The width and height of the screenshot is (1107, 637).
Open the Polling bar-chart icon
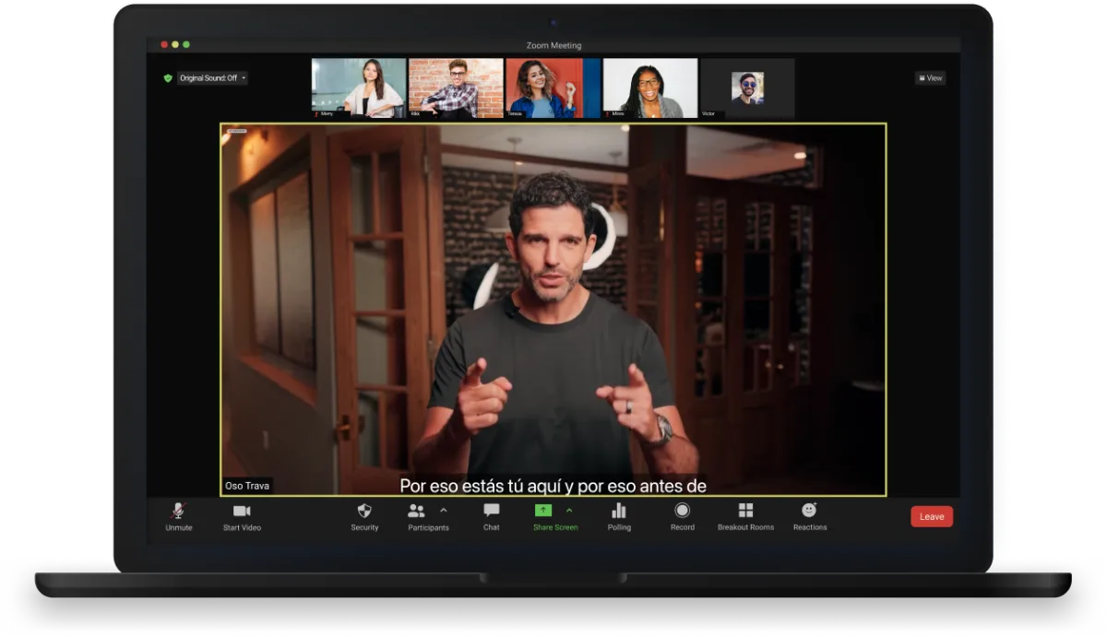pyautogui.click(x=619, y=511)
